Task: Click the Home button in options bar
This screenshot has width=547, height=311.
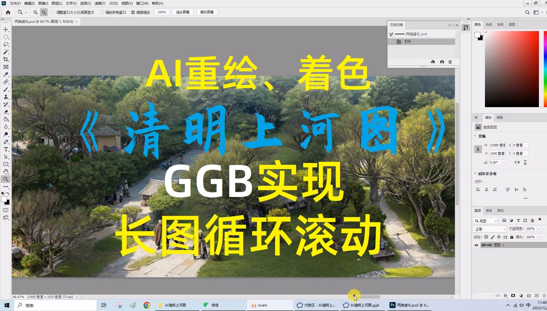Action: click(8, 12)
